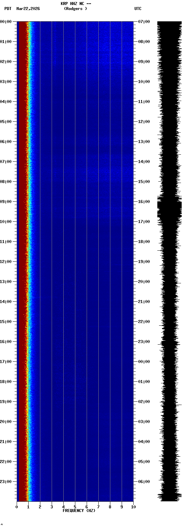
Task: Click the UTC time label '07:00'
Action: coord(144,22)
